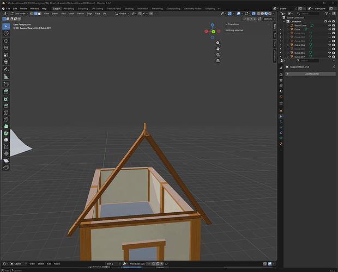Click the pan view hand icon
This screenshot has width=338, height=272.
click(218, 49)
